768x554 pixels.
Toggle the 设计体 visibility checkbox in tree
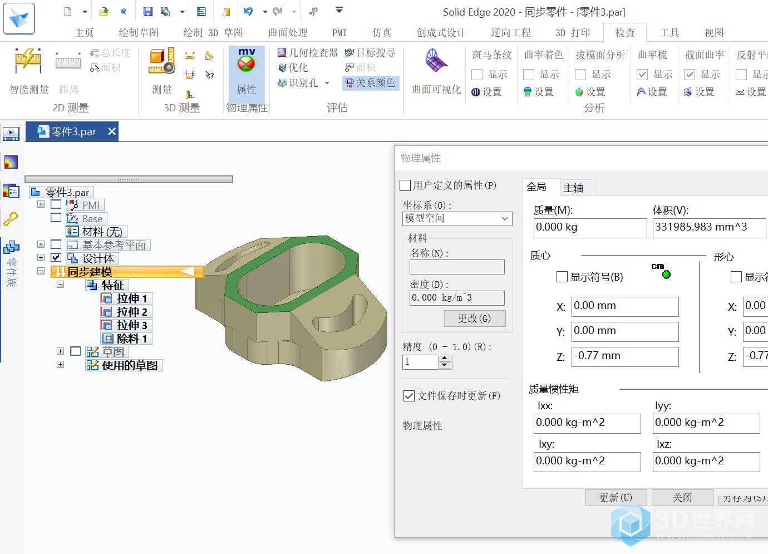(56, 258)
